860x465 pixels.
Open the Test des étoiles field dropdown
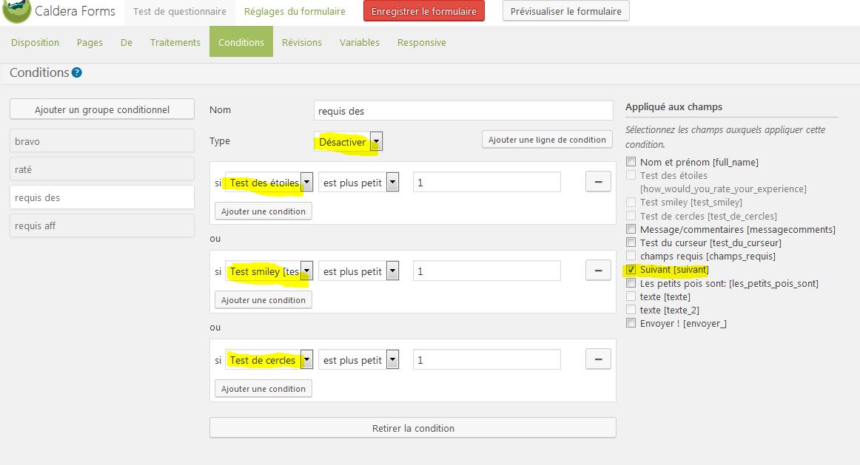[269, 183]
